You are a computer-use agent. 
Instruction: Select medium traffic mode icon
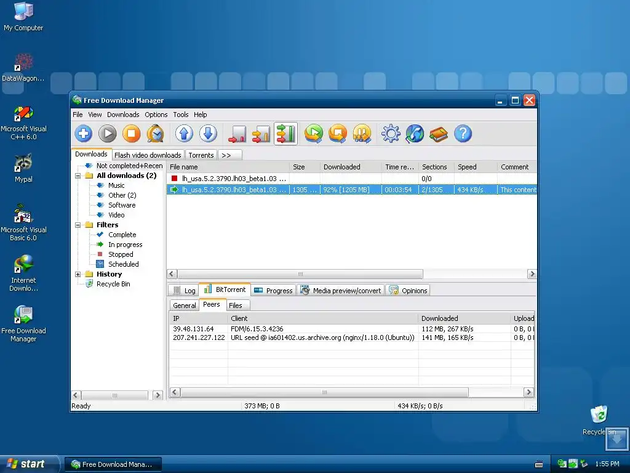(261, 134)
